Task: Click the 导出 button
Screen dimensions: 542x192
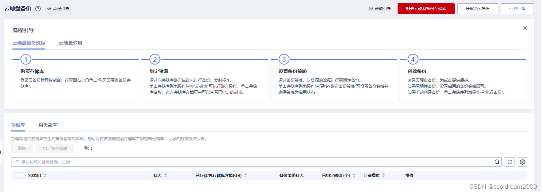Action: click(x=88, y=149)
